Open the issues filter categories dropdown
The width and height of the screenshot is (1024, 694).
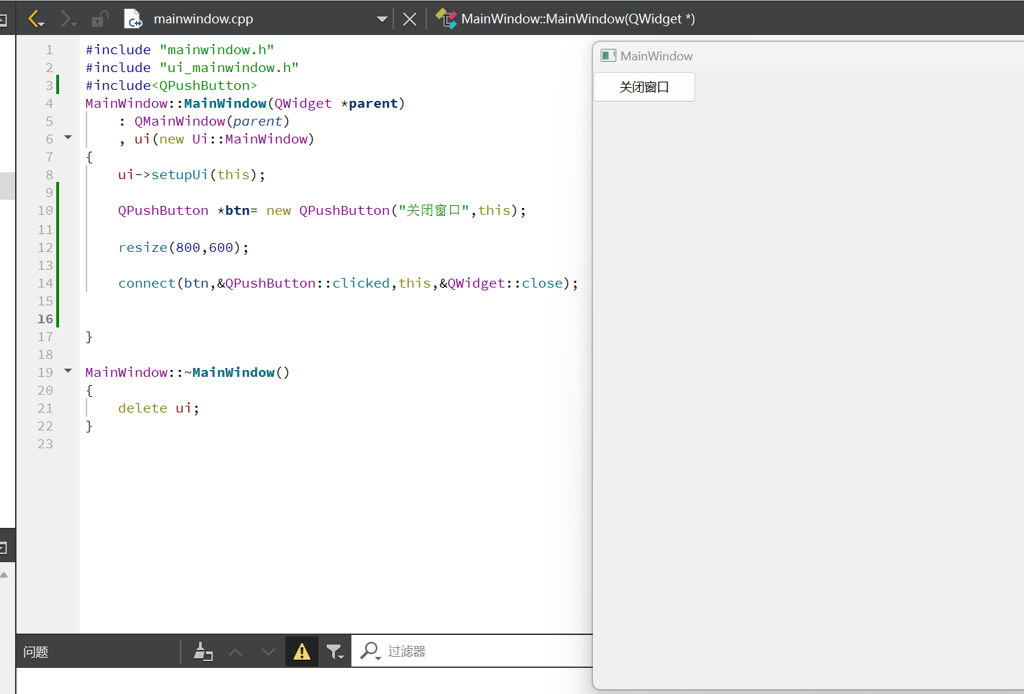pos(335,651)
